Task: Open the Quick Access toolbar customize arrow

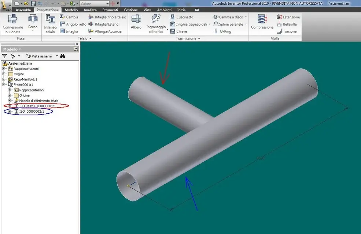Action: pos(118,3)
